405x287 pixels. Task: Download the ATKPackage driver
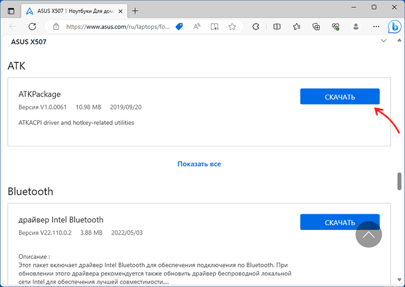click(339, 96)
